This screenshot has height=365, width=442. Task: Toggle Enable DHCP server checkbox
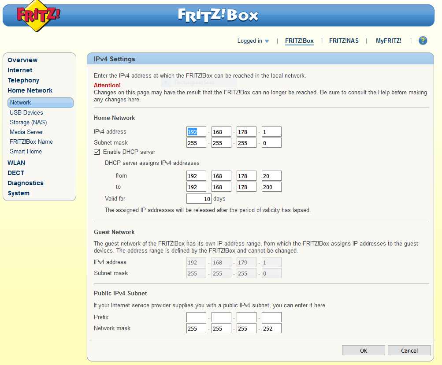pos(97,152)
